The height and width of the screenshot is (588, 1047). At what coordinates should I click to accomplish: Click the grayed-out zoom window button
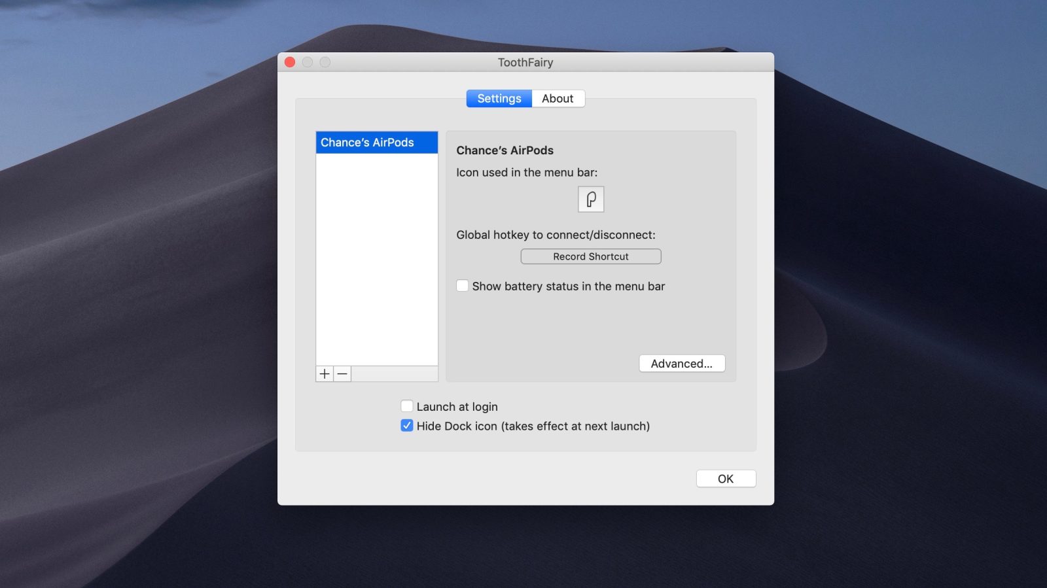[325, 62]
